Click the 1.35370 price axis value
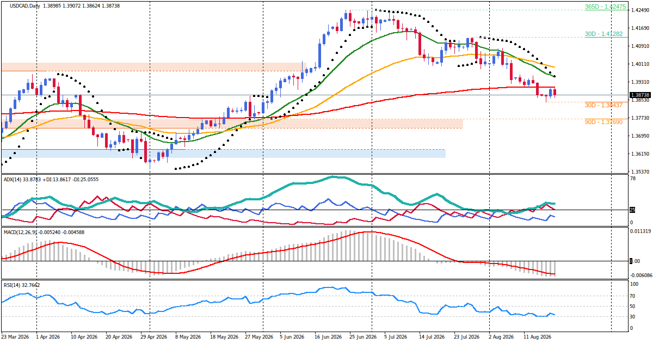 coord(640,171)
